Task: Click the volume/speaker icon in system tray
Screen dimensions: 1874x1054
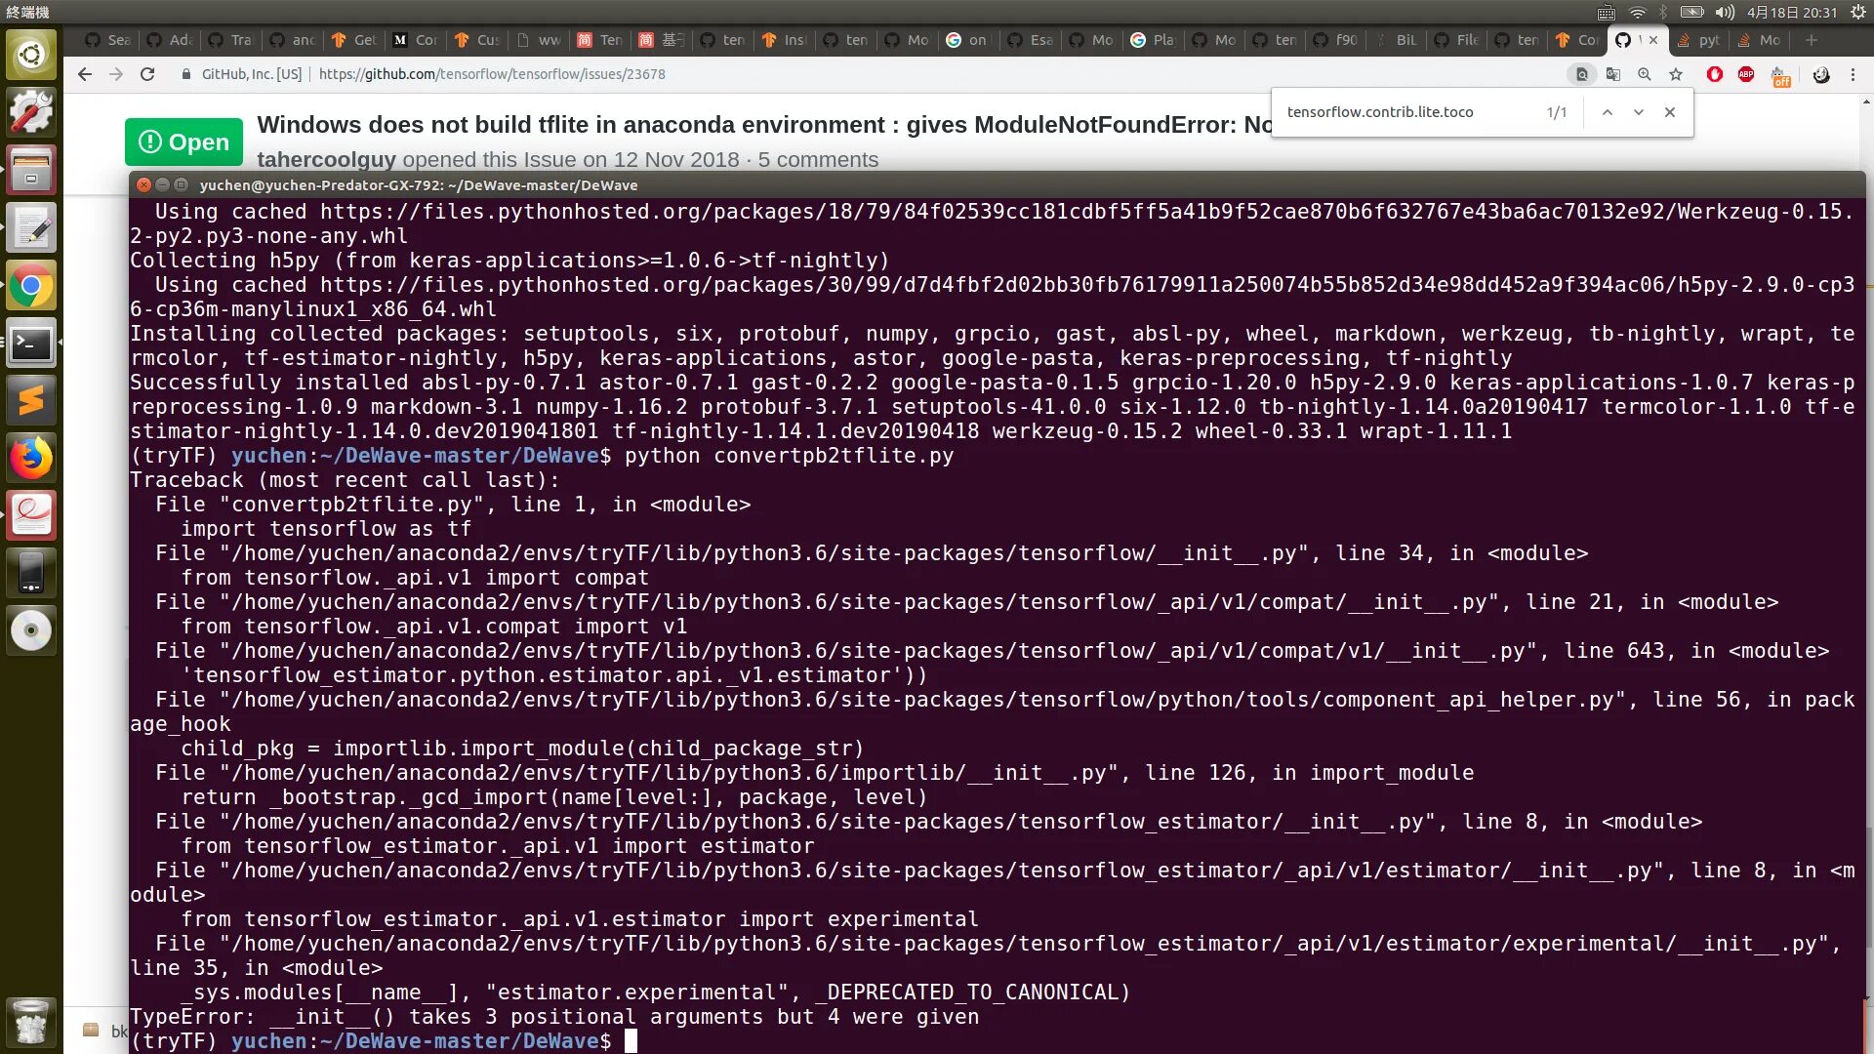Action: click(1726, 12)
